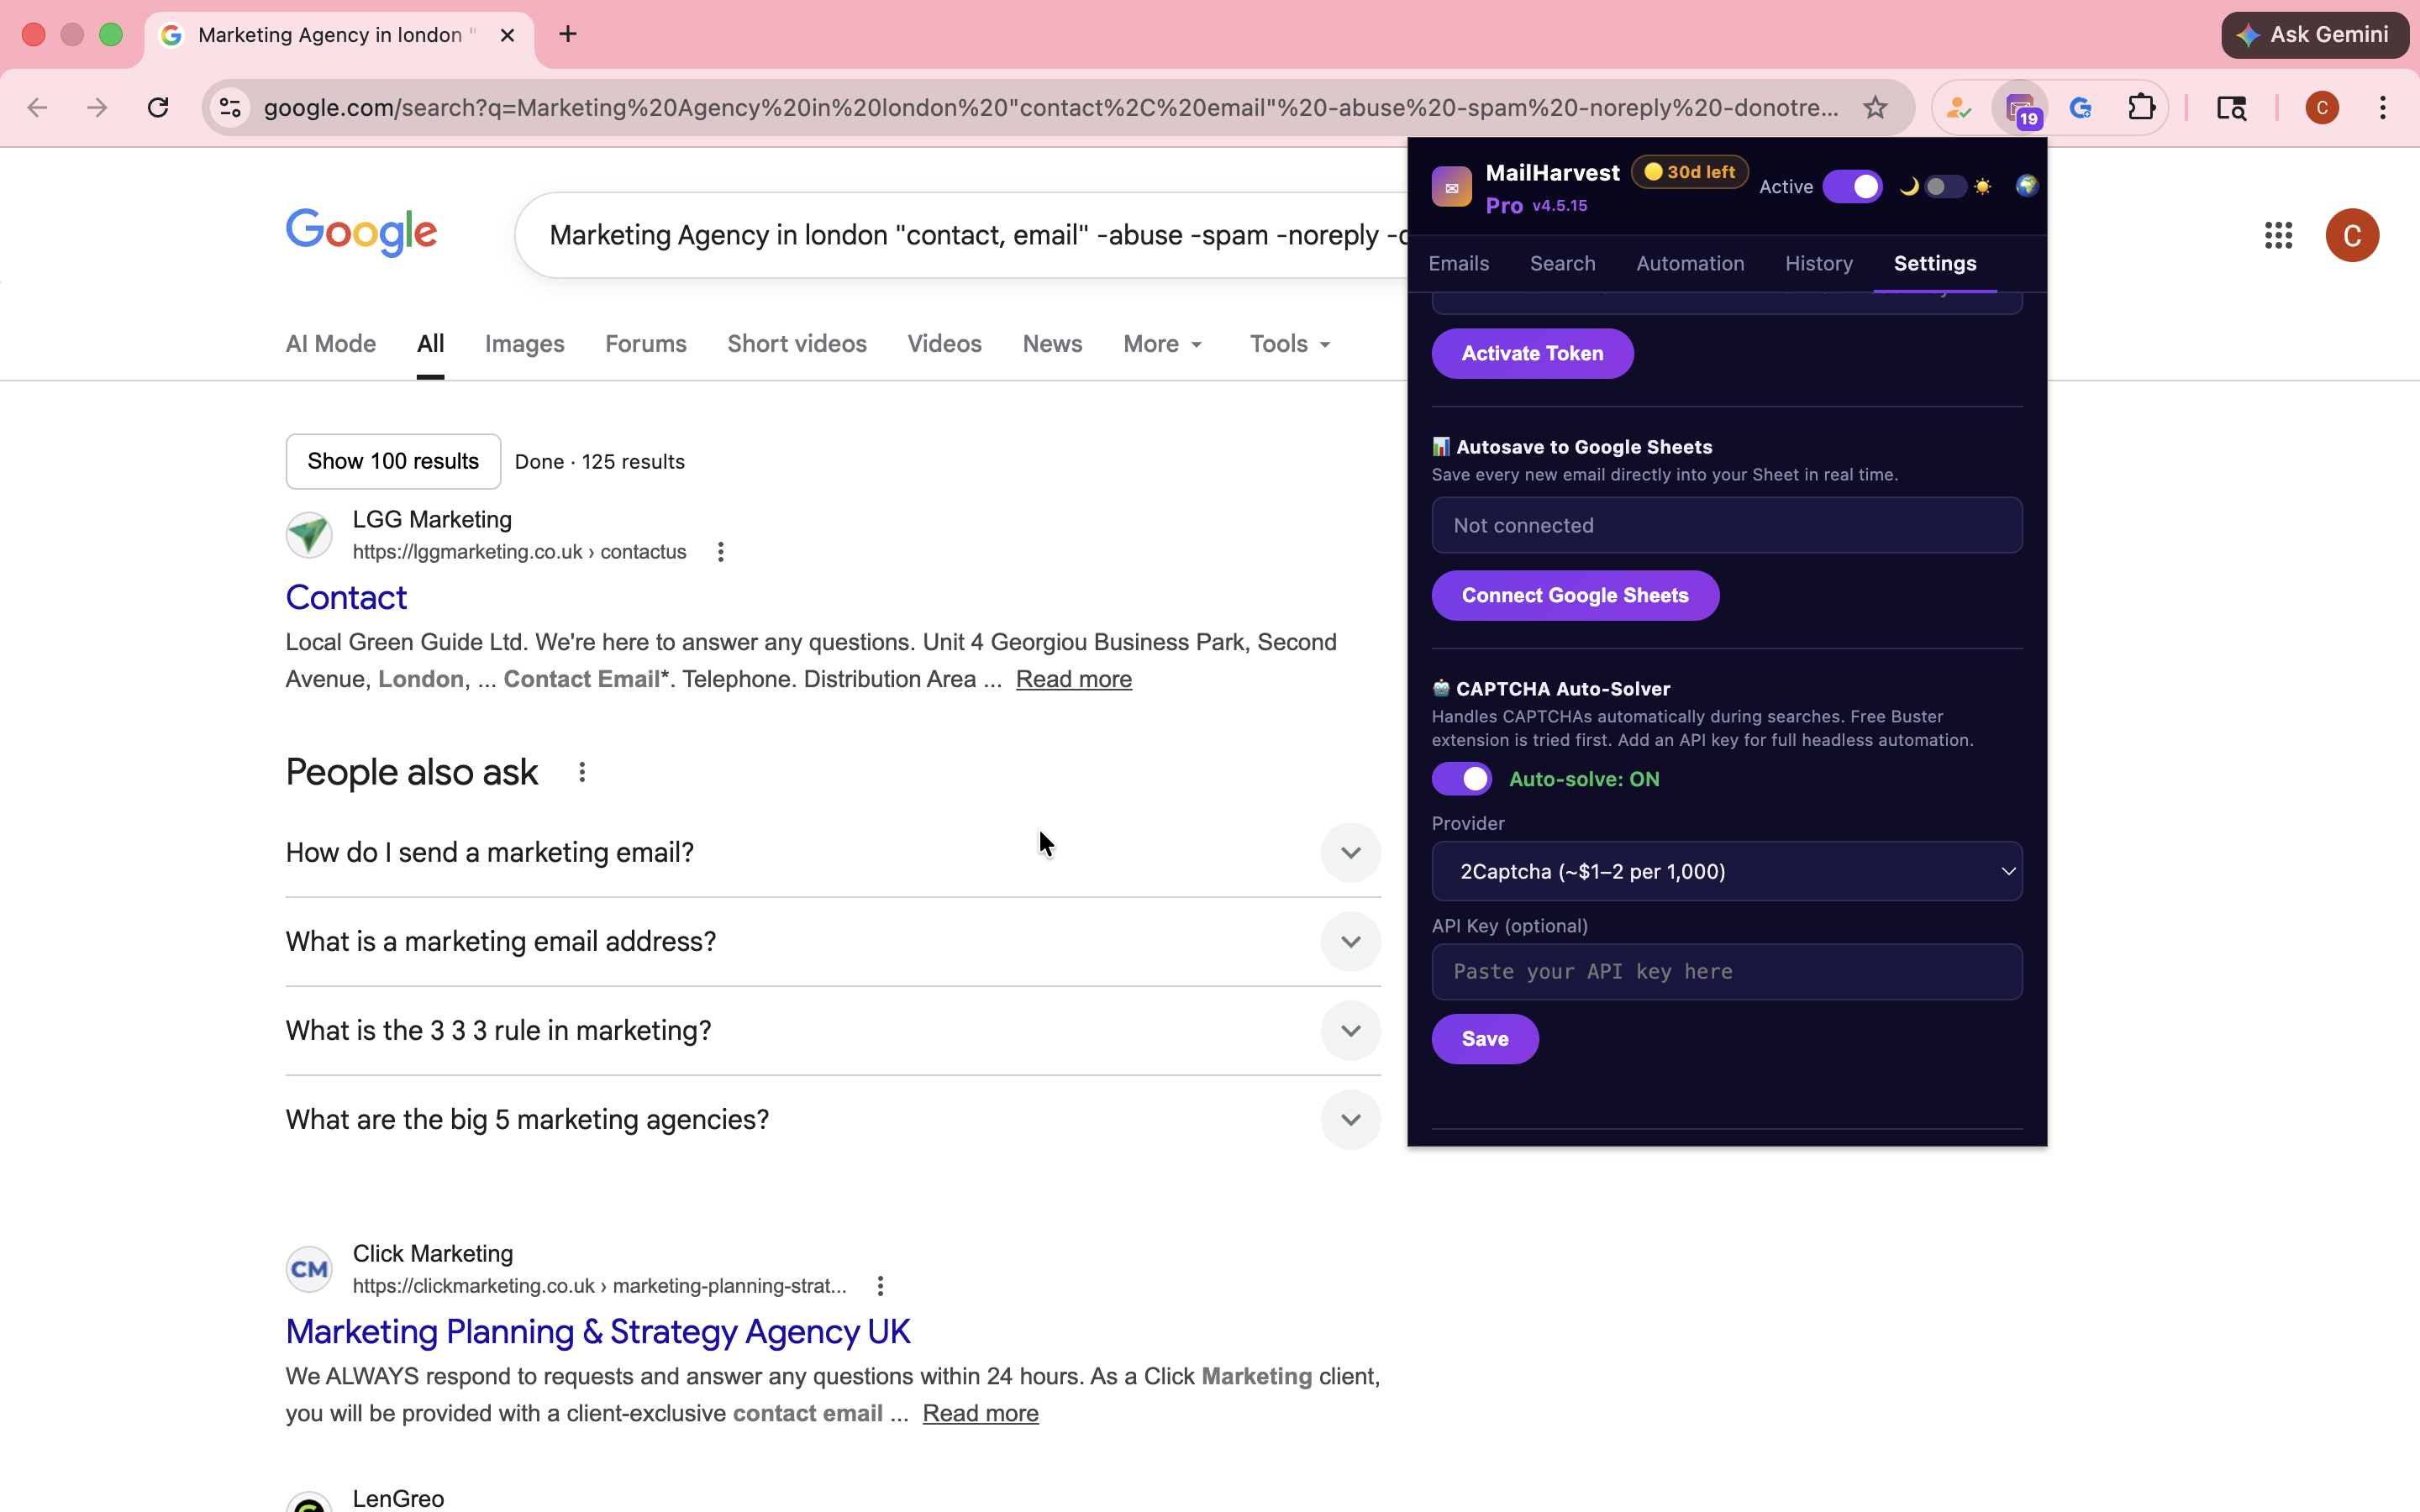The image size is (2420, 1512).
Task: Click the globe language icon in MailHarvest
Action: pyautogui.click(x=2027, y=186)
